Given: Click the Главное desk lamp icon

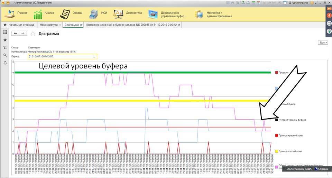Looking at the screenshot, I should click(10, 14).
